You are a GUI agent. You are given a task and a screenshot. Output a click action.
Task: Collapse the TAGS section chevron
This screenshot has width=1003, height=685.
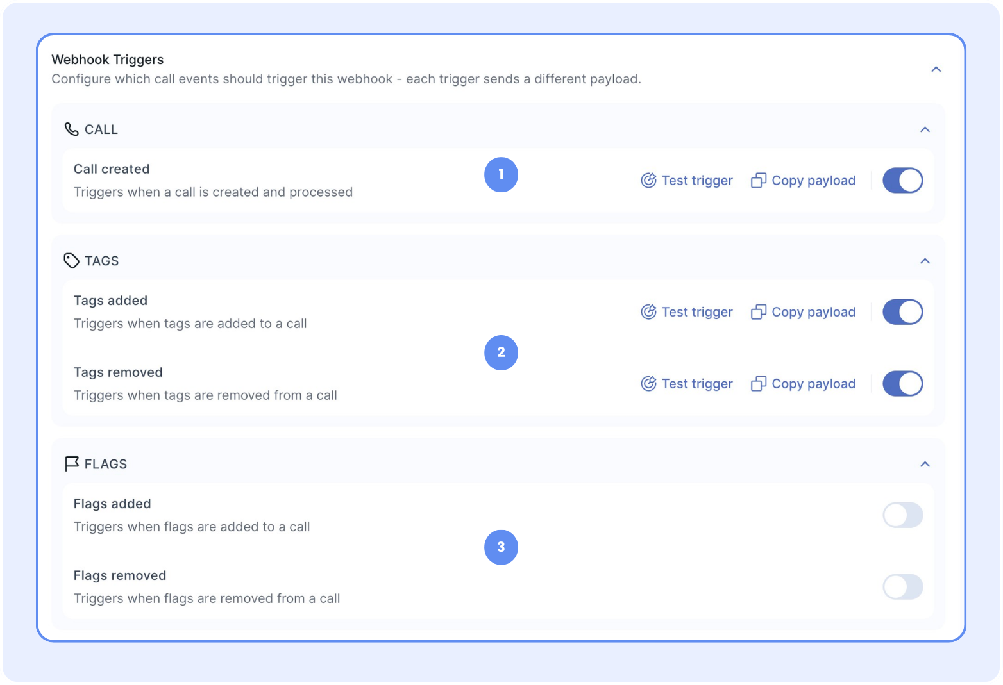925,261
